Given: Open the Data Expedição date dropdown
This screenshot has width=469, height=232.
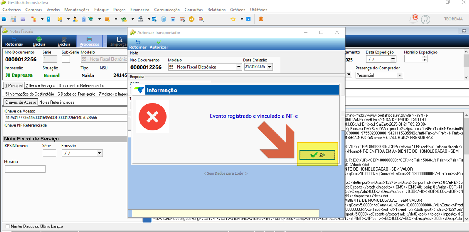Looking at the screenshot, I should coord(393,59).
